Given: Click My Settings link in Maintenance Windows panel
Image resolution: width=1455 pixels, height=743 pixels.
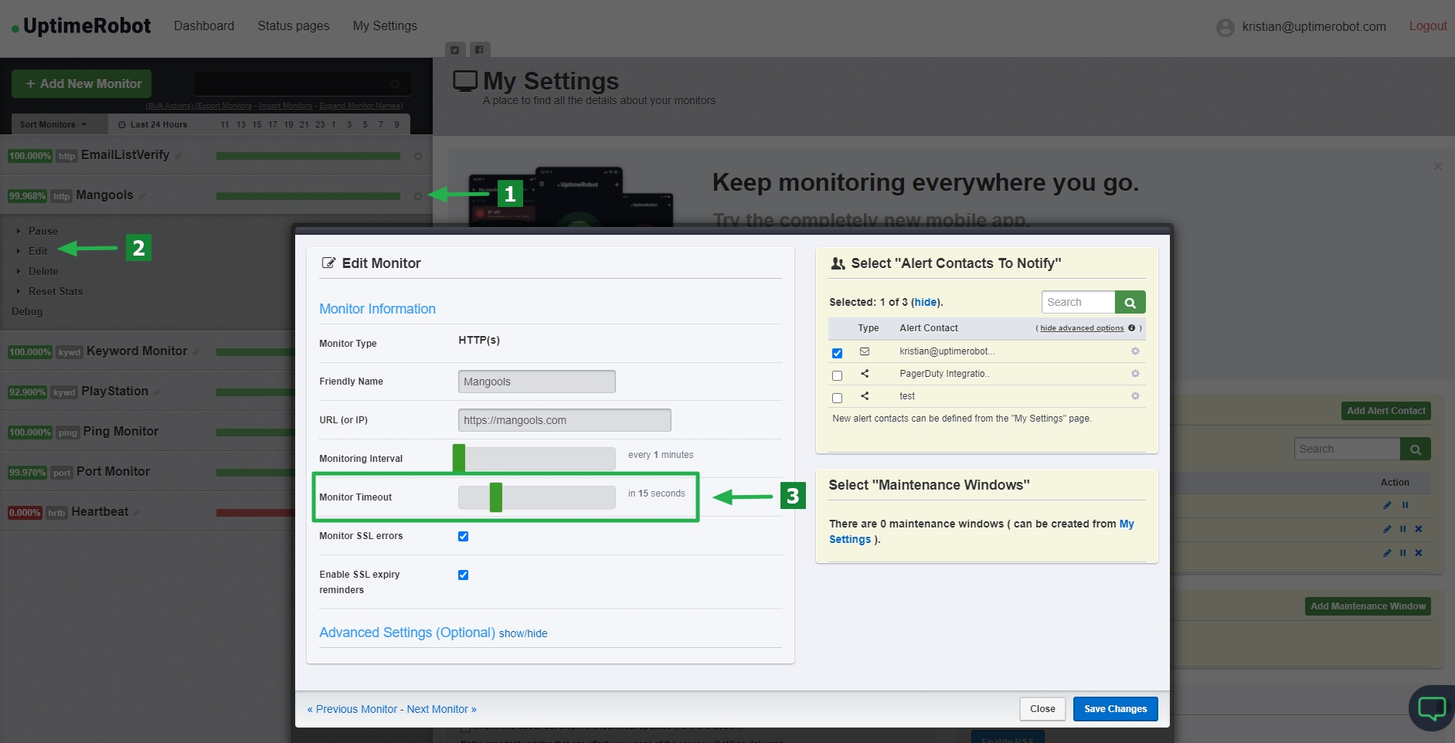Looking at the screenshot, I should pos(981,531).
